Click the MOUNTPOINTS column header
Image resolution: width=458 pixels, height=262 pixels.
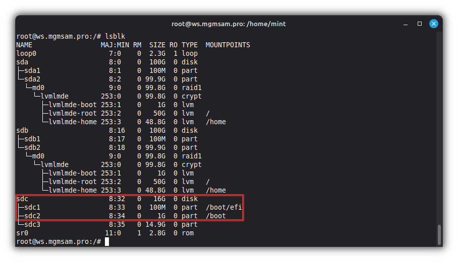click(227, 45)
